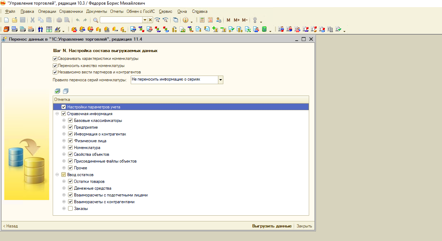Screen dimensions: 442x241
Task: Select 'Присоединенные файлы объектов' row text
Action: [x=105, y=161]
